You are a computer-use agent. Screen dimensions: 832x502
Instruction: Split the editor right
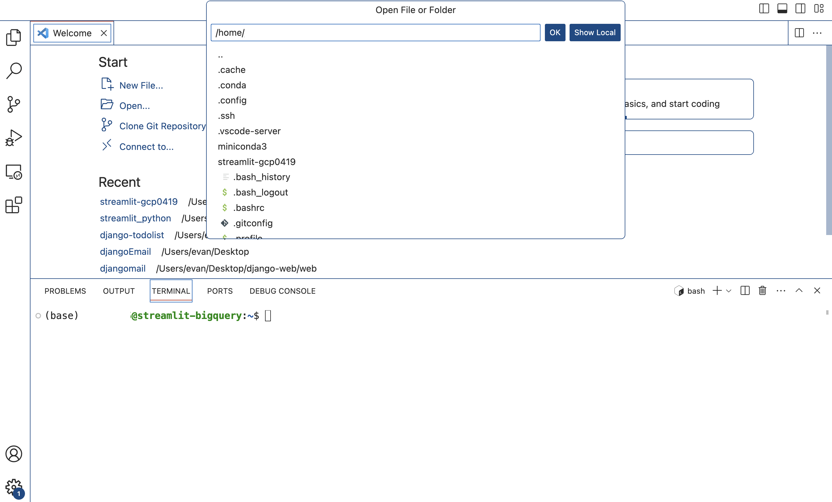pos(799,33)
